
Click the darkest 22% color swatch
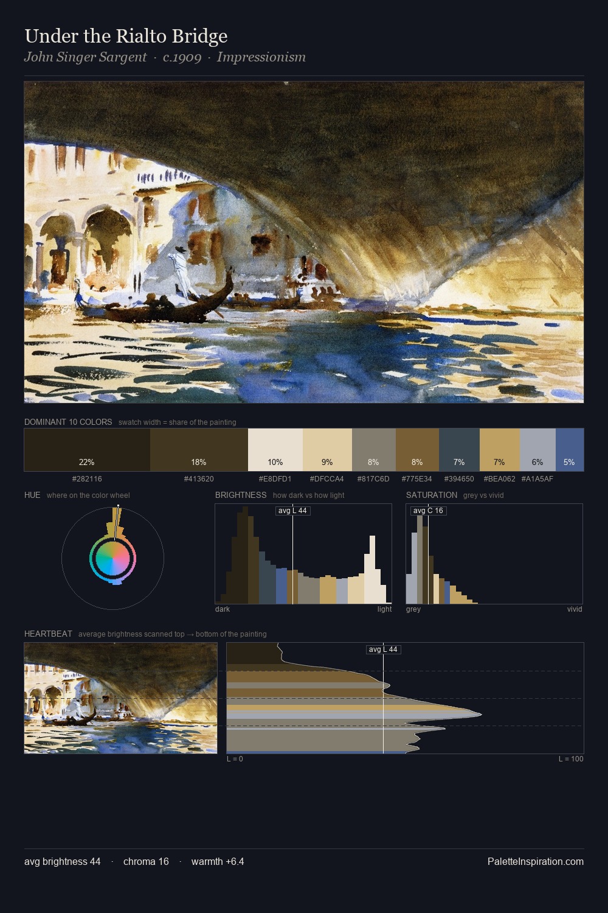87,450
